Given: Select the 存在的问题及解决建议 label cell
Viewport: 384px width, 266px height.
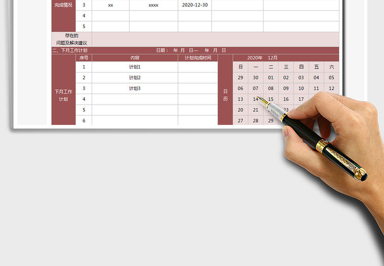Looking at the screenshot, I should (72, 39).
